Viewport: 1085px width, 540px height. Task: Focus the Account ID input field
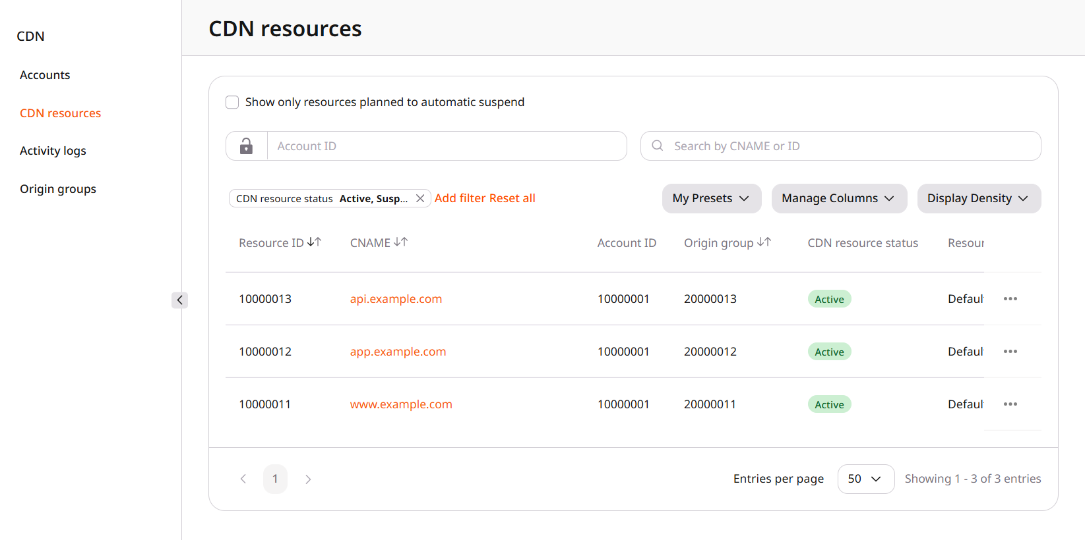[x=447, y=146]
